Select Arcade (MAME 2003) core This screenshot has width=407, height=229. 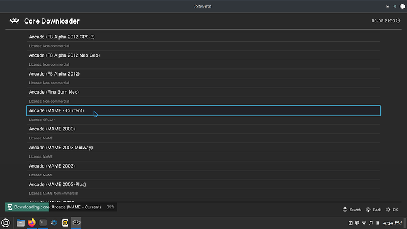(x=203, y=166)
